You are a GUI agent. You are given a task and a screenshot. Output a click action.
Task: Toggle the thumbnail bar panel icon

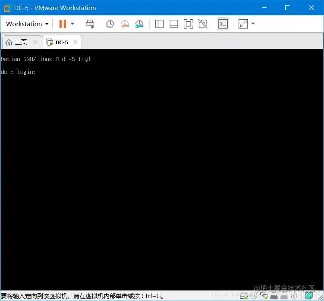click(x=174, y=24)
